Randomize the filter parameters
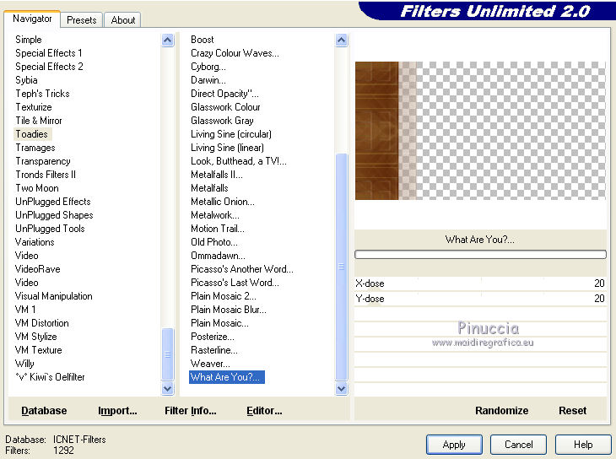 (502, 411)
